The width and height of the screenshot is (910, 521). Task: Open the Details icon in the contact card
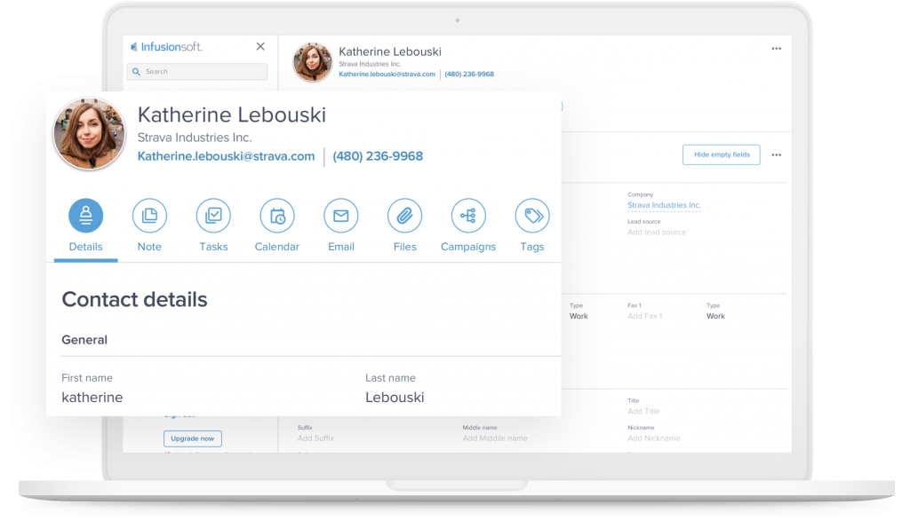coord(86,216)
